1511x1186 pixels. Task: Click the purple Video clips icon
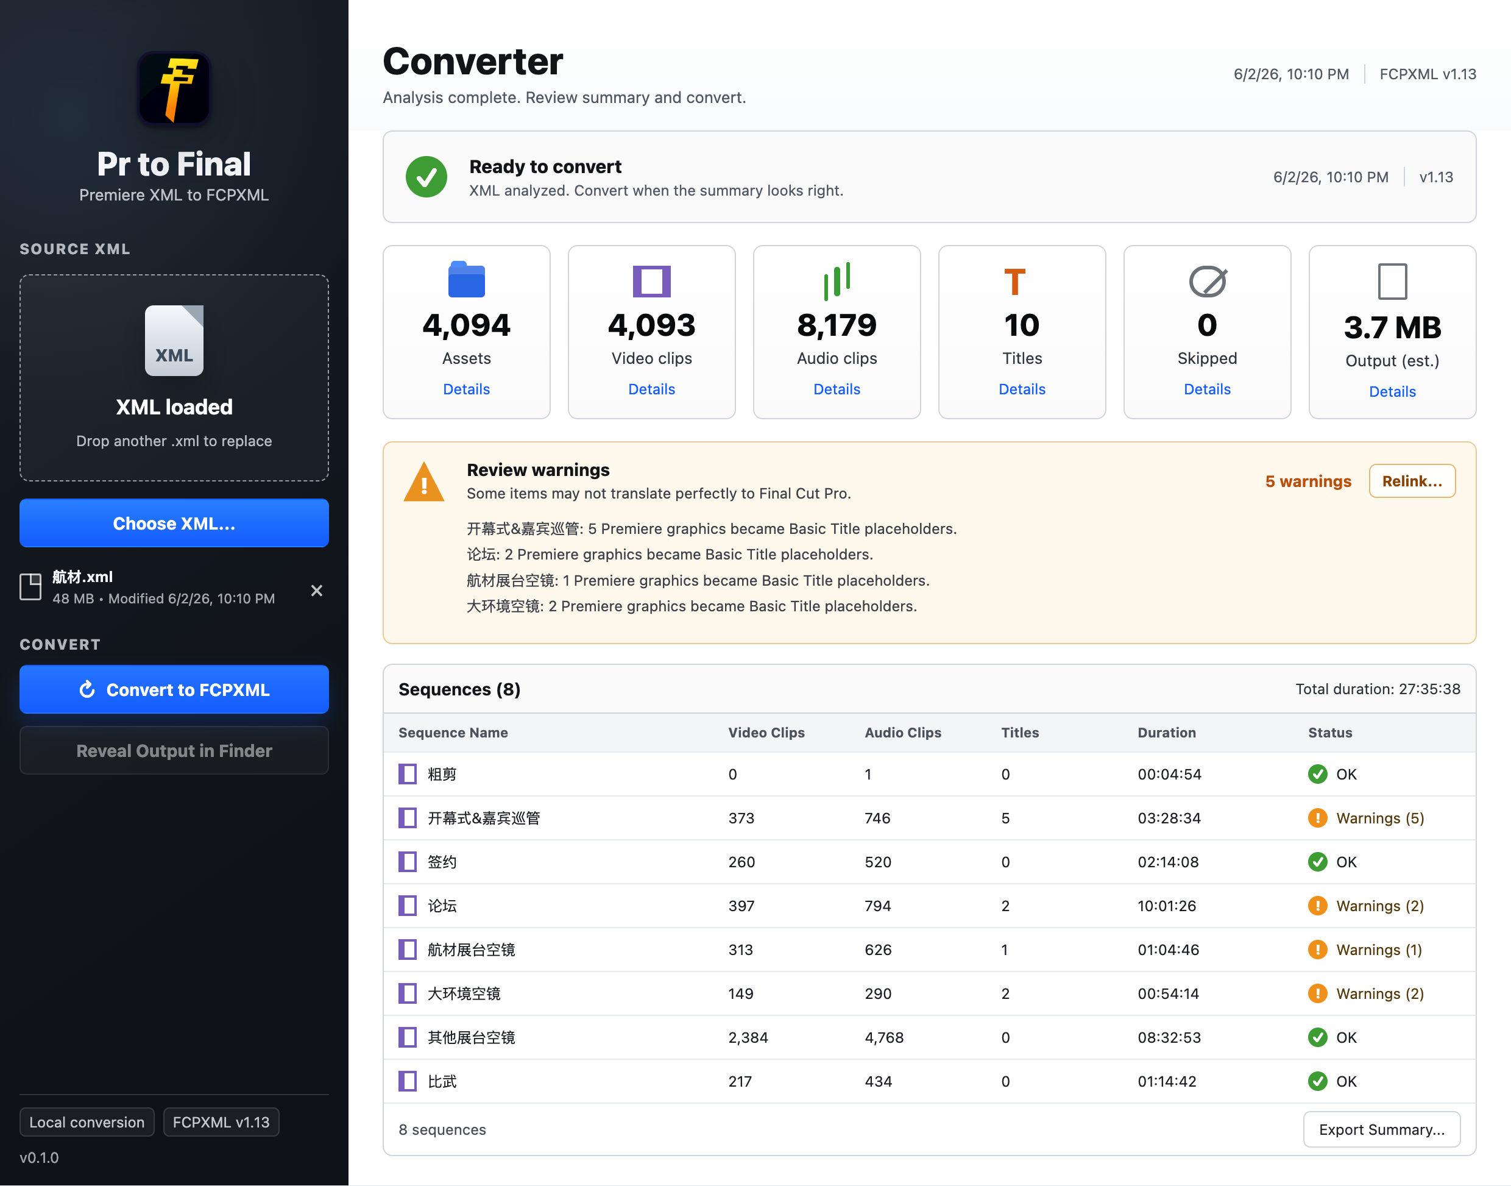coord(652,281)
